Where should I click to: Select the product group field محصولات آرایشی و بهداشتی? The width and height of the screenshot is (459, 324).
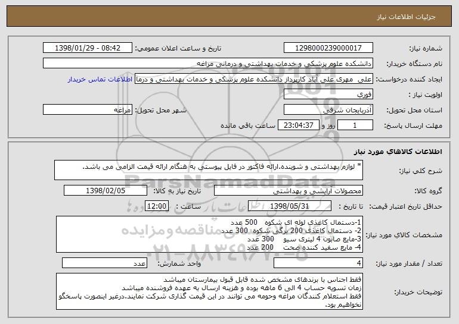[289, 191]
